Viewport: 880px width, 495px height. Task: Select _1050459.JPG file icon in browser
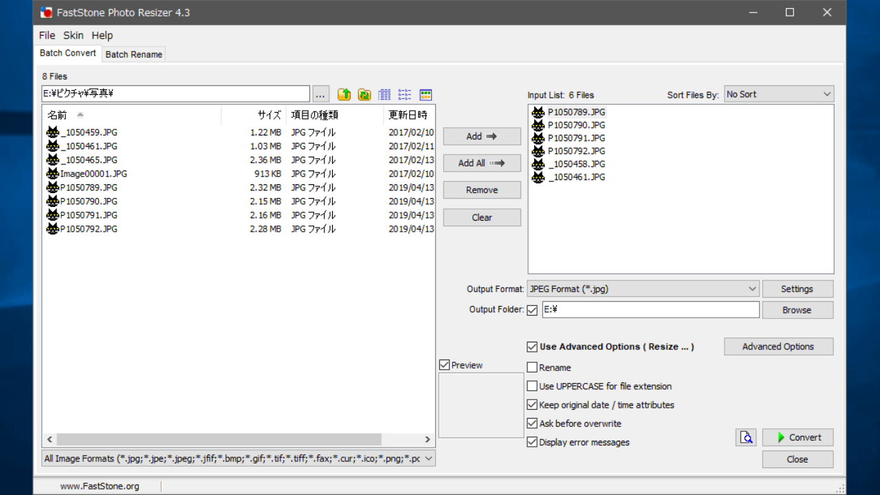point(53,132)
